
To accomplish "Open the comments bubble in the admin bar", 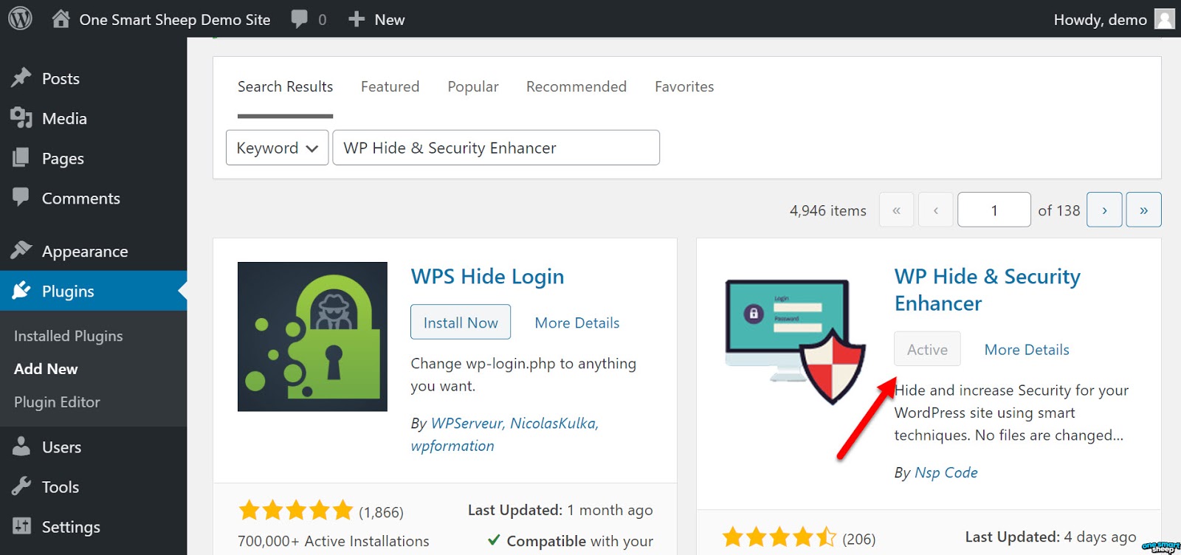I will click(x=300, y=19).
